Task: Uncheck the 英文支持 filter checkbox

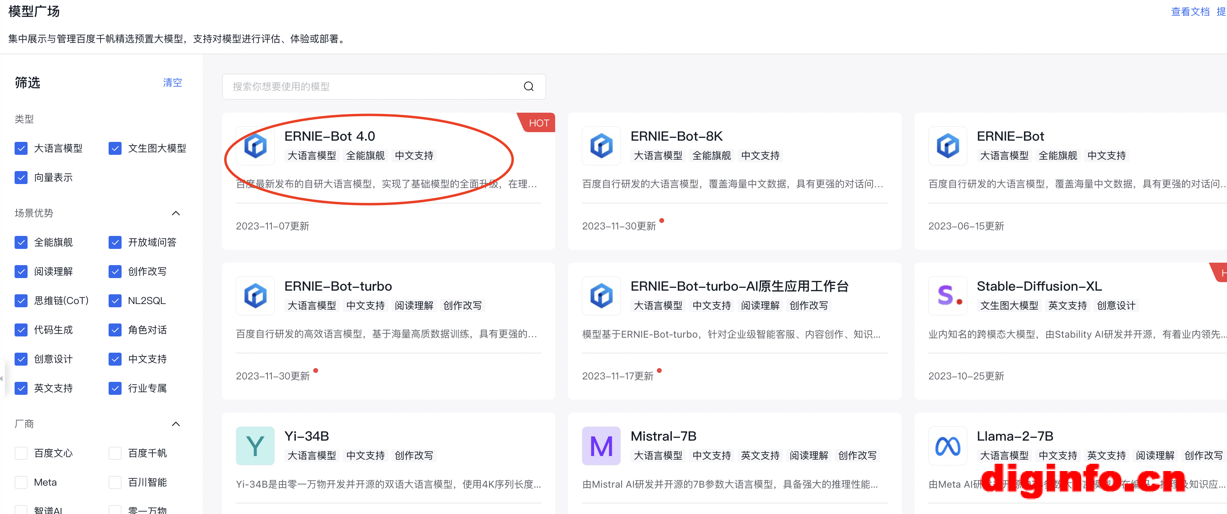Action: click(x=21, y=388)
